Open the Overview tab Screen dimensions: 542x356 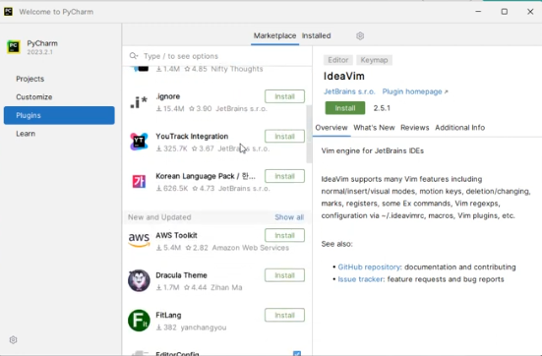tap(331, 128)
